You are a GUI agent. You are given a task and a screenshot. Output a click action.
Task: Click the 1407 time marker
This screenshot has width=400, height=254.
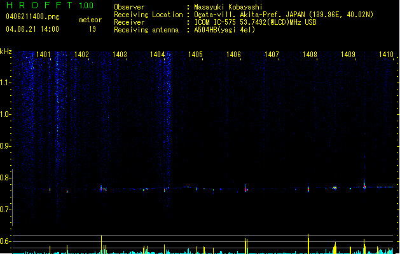(272, 55)
